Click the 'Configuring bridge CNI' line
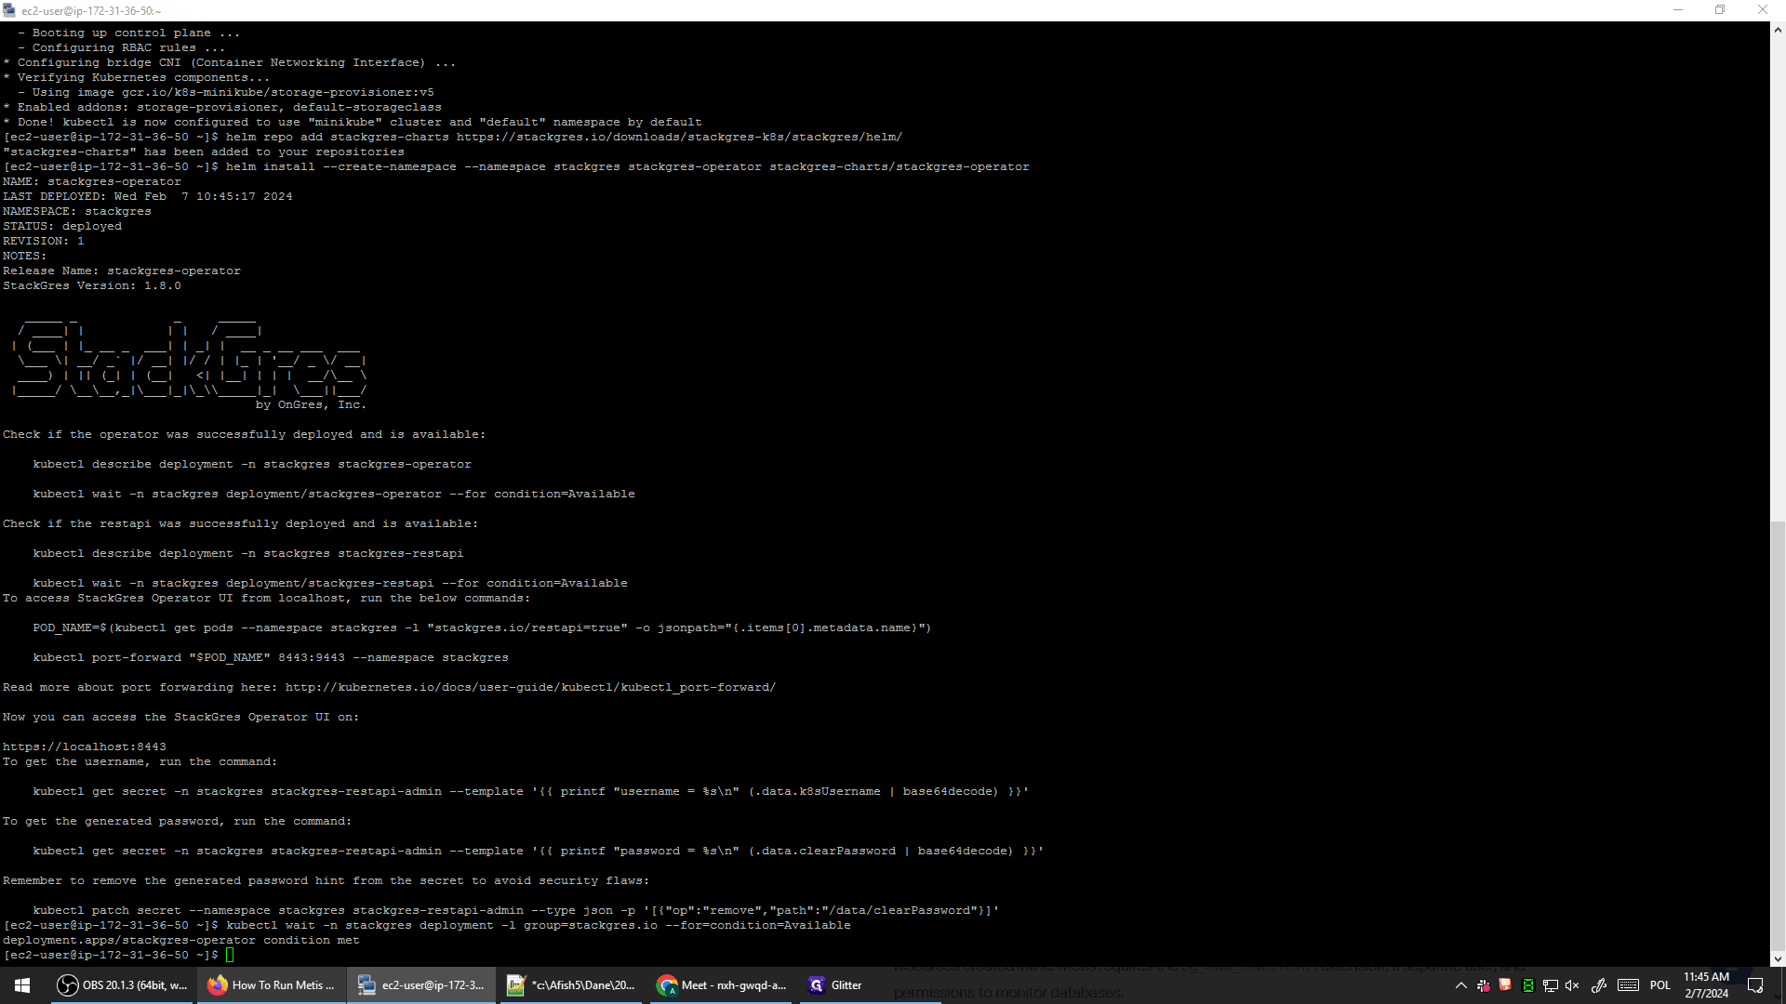Image resolution: width=1786 pixels, height=1004 pixels. [230, 62]
